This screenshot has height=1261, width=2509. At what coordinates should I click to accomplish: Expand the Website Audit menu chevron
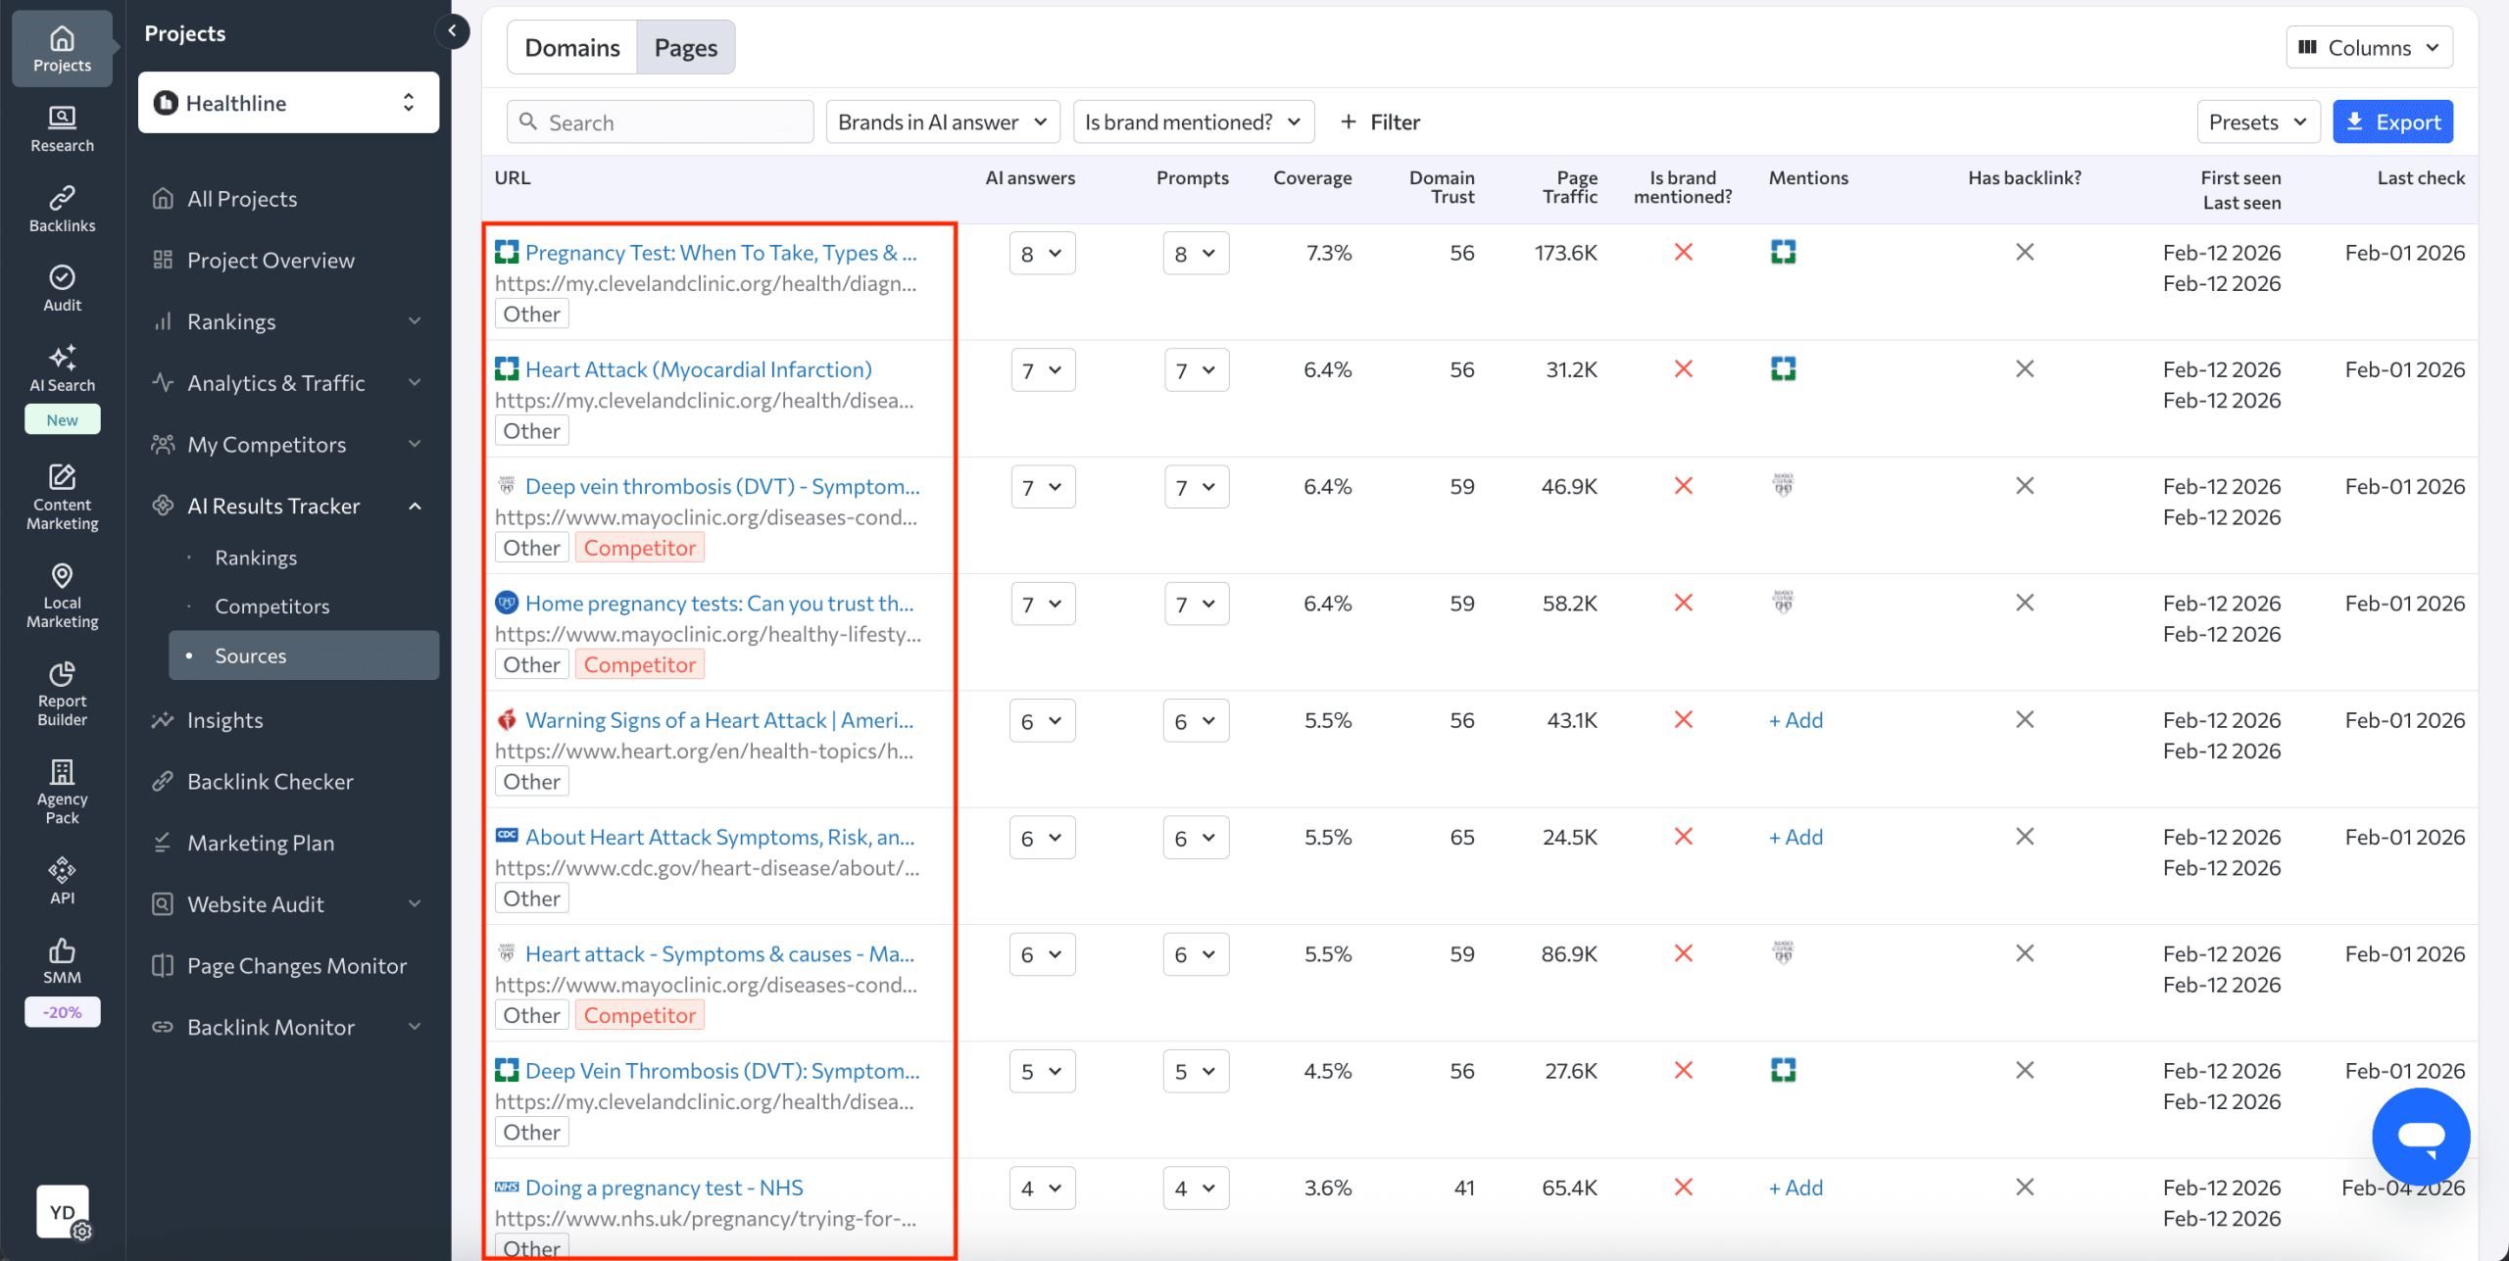point(416,903)
